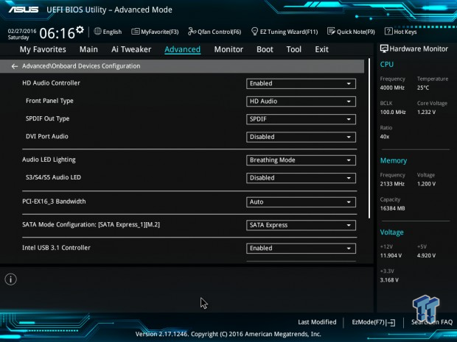Open the time settings gear icon
457x342 pixels.
coord(80,29)
